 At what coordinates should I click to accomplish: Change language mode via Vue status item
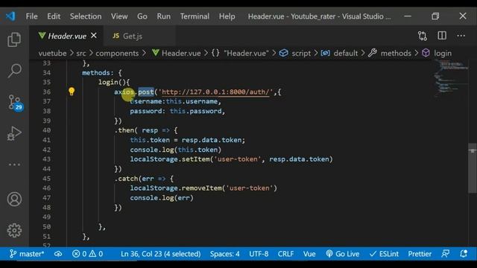tap(309, 254)
